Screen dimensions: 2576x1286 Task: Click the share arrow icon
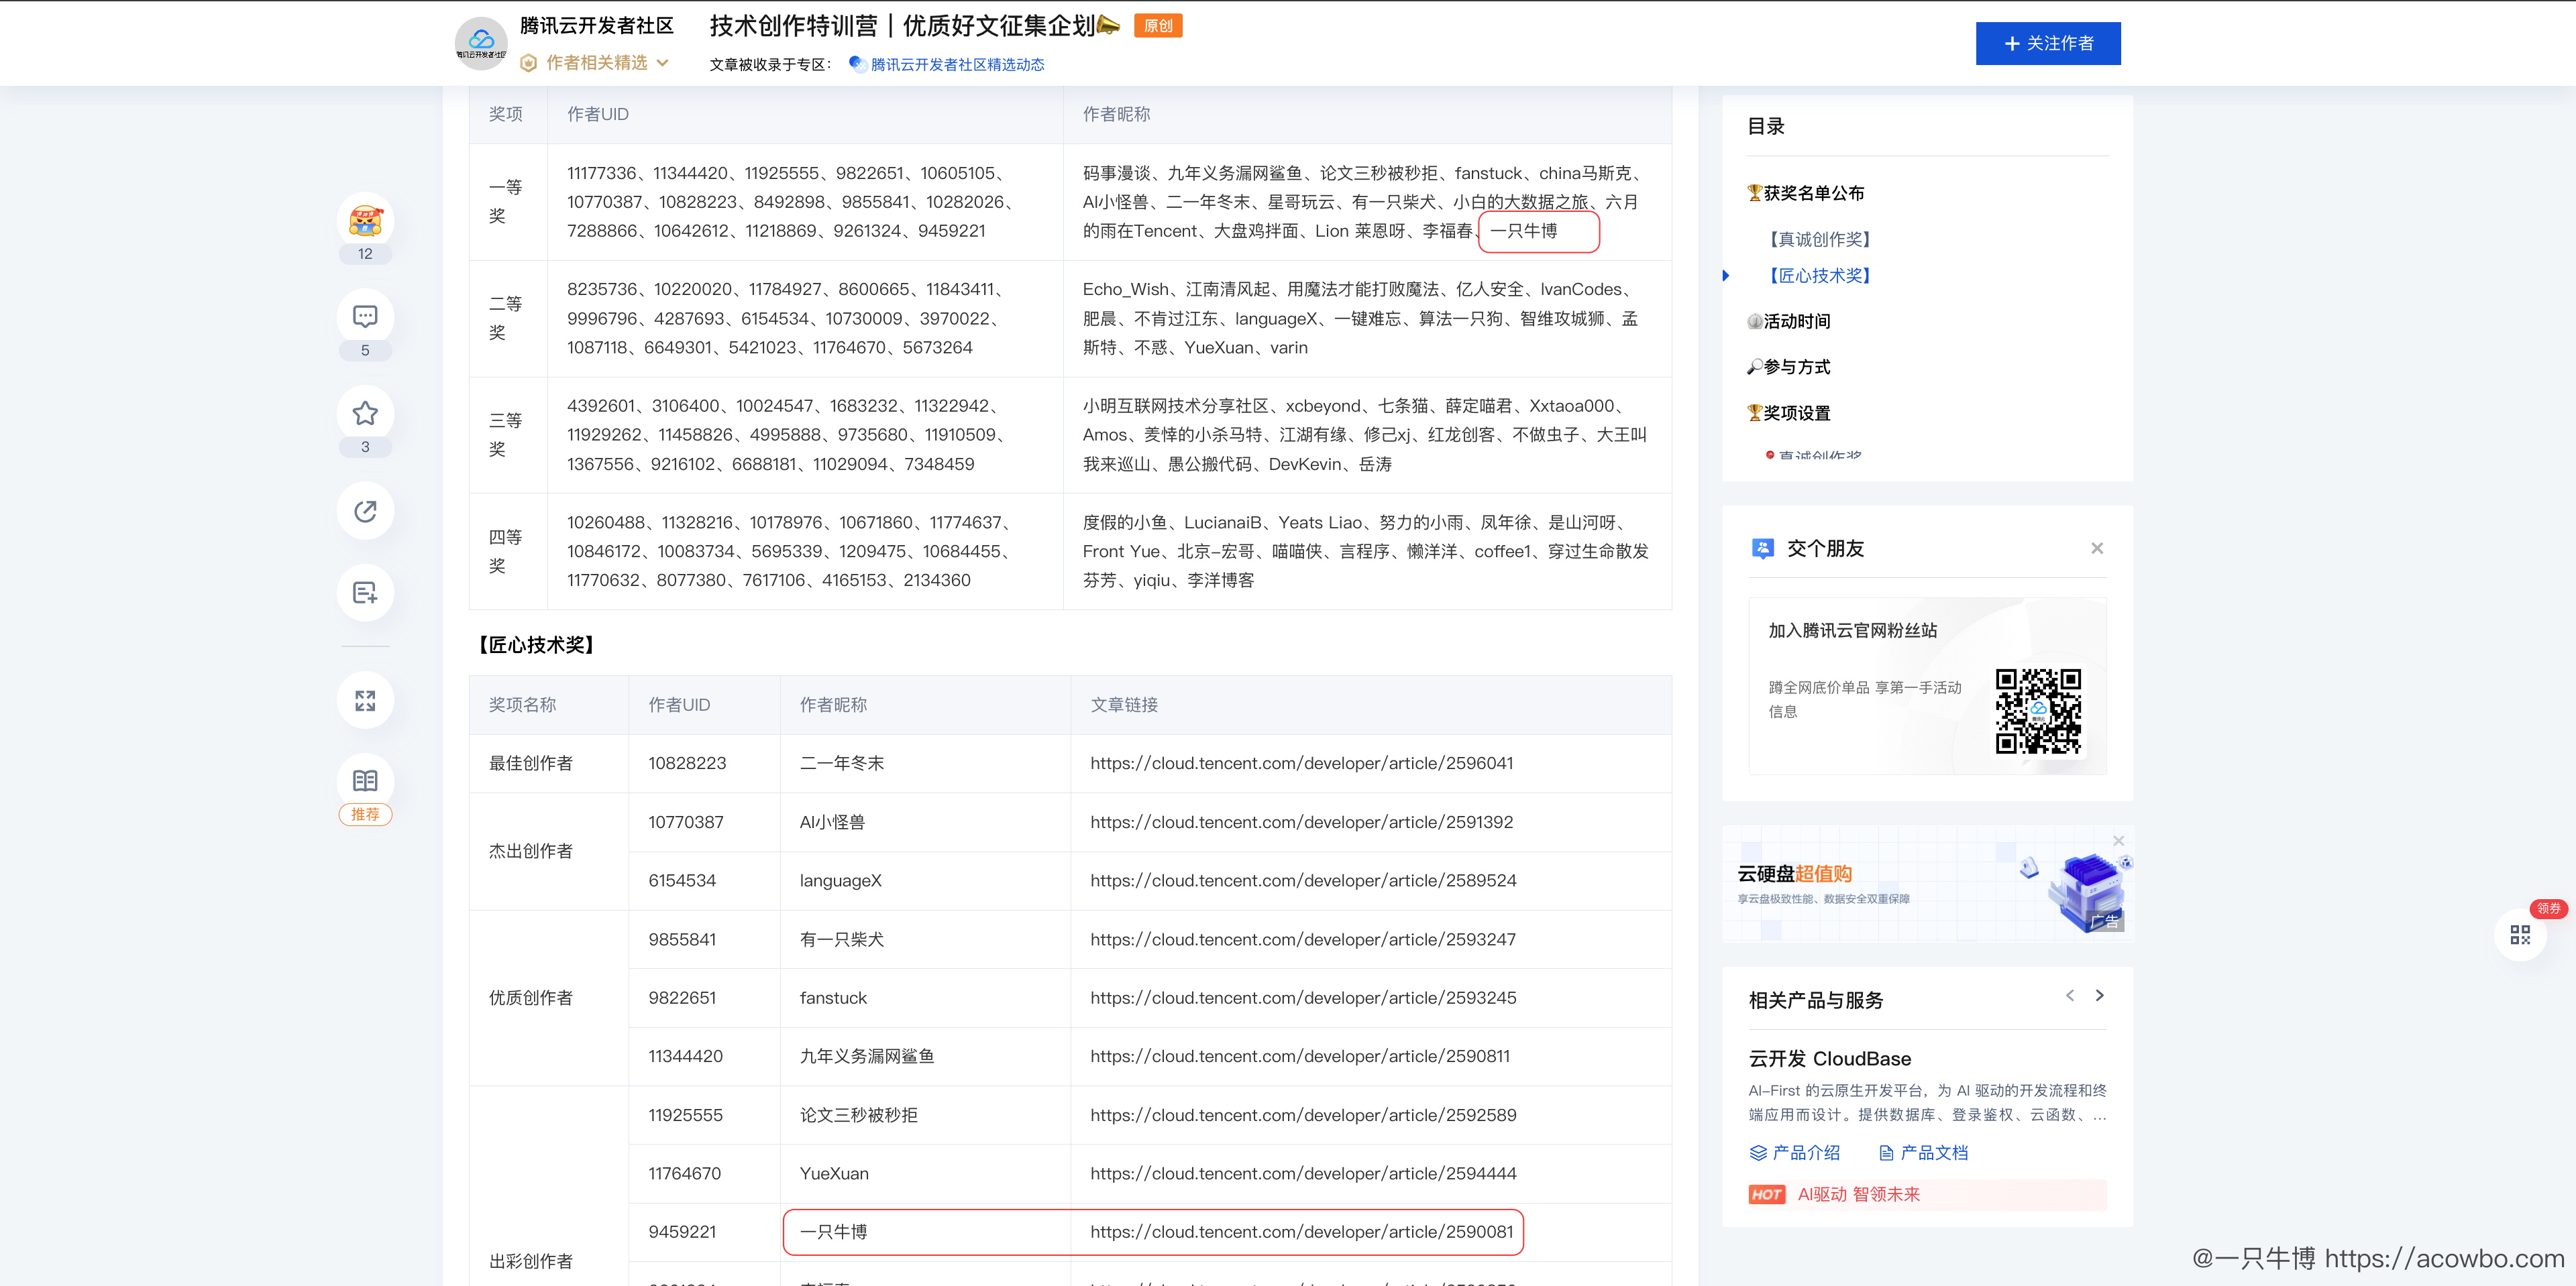(x=365, y=511)
